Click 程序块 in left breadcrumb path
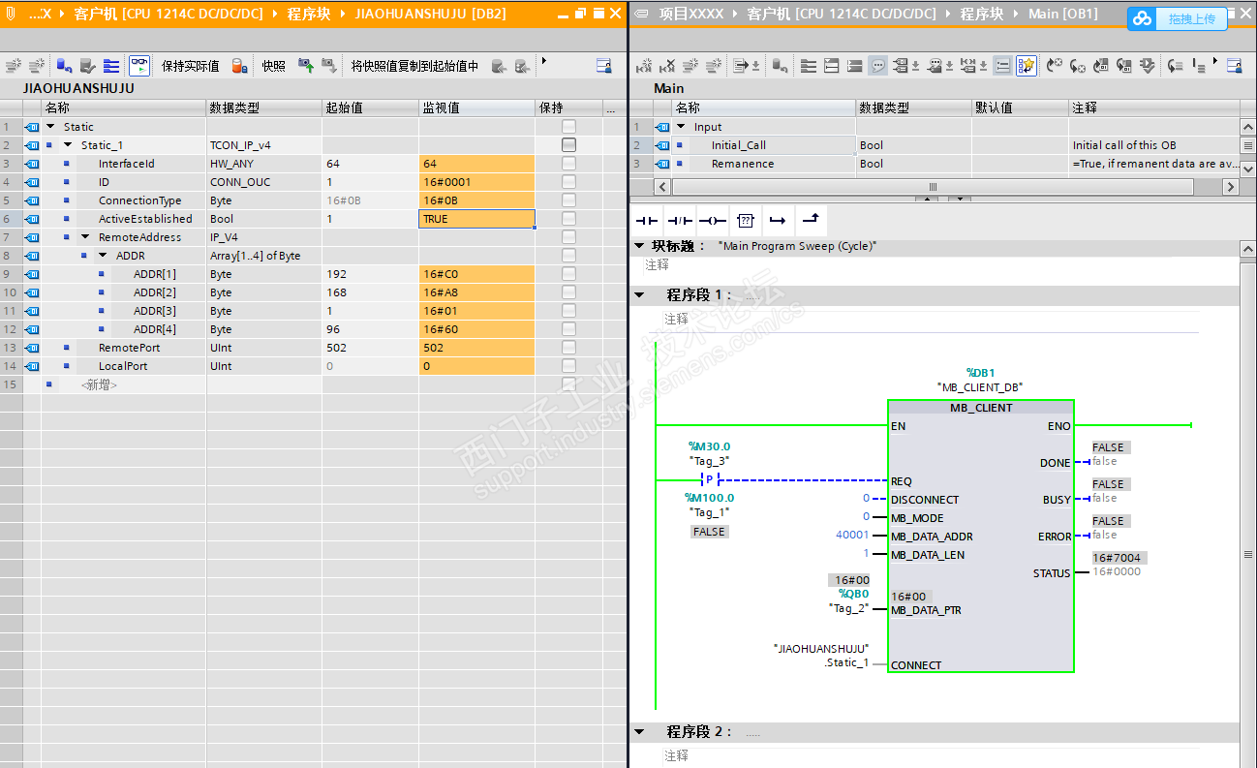The image size is (1257, 768). 309,14
